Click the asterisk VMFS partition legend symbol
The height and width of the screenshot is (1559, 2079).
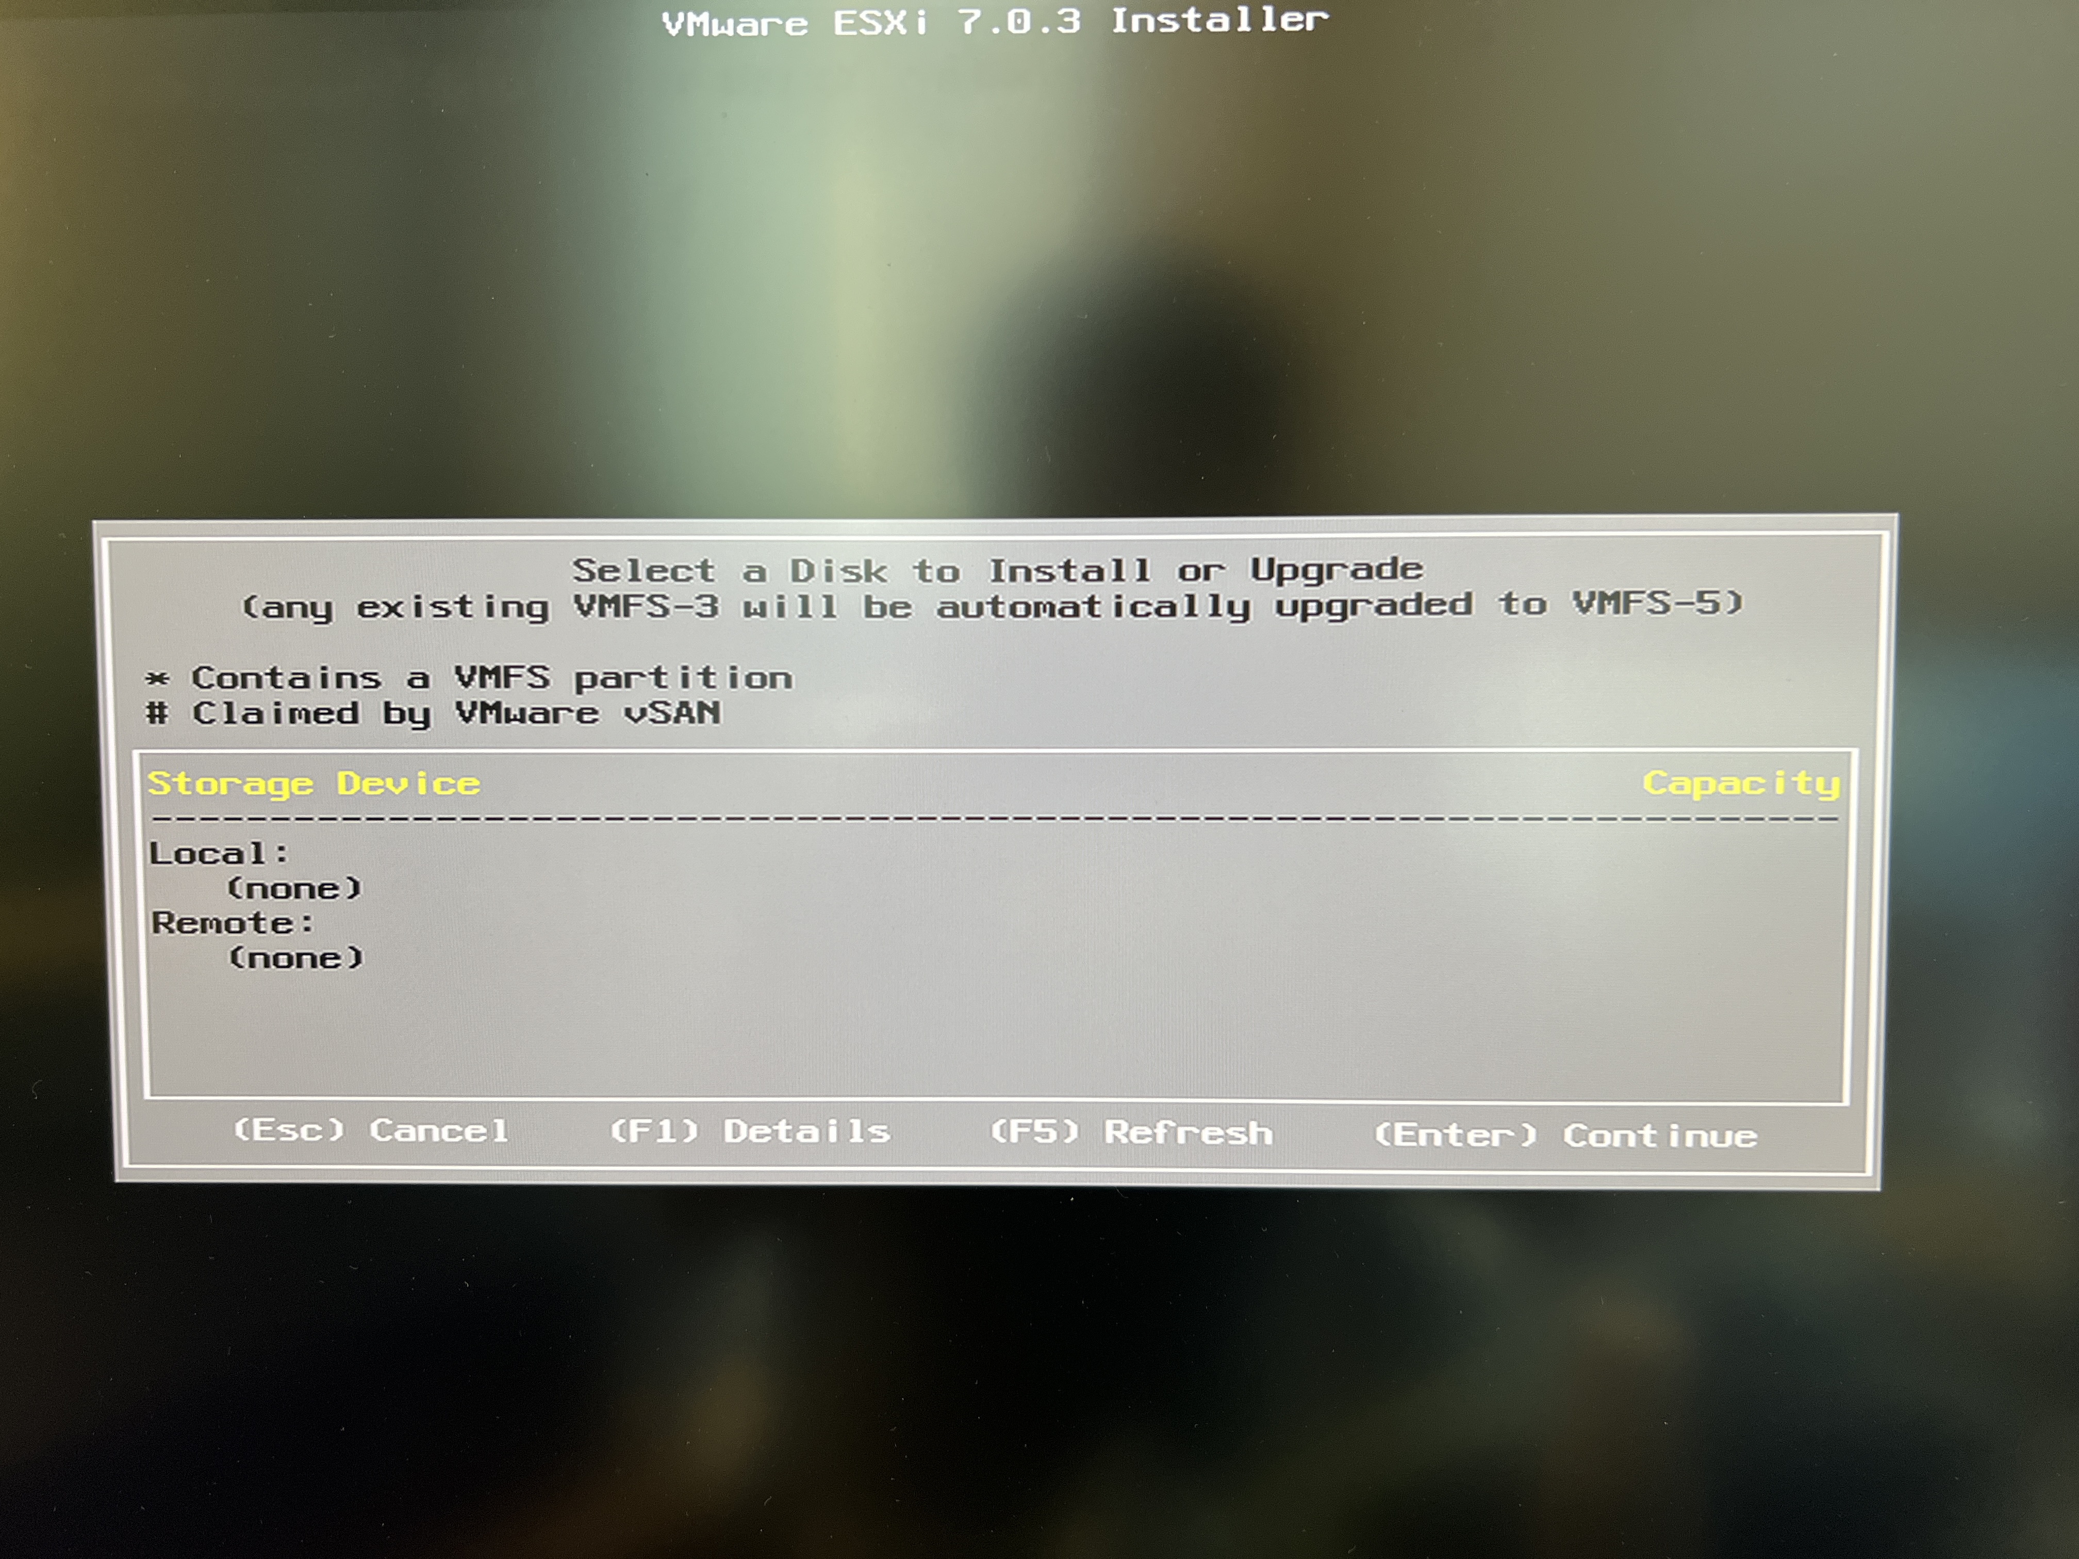click(158, 678)
